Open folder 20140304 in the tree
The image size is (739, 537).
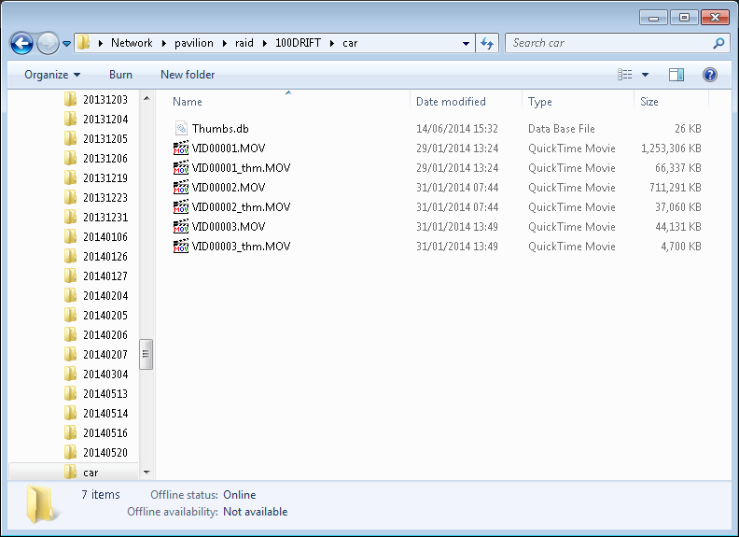105,374
